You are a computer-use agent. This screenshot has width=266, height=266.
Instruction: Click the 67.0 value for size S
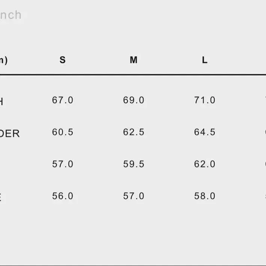(63, 100)
